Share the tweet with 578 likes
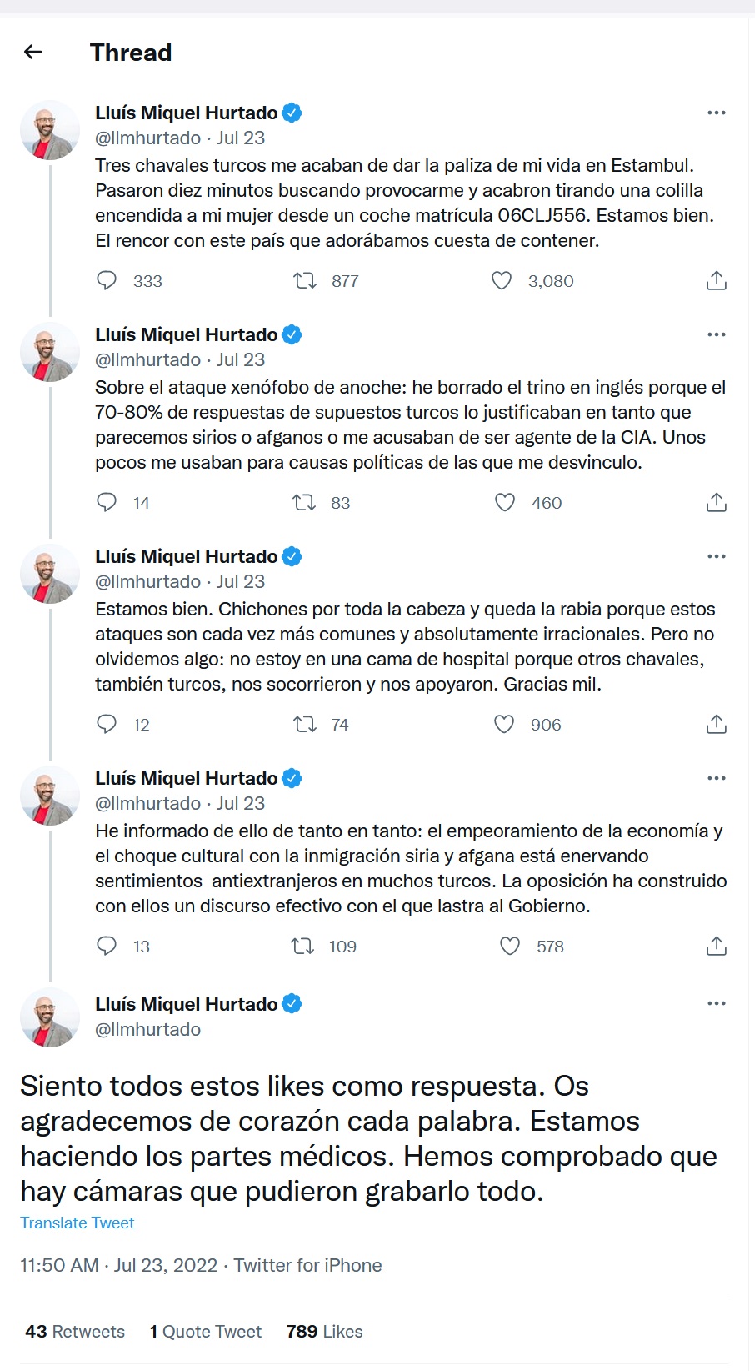Image resolution: width=755 pixels, height=1371 pixels. click(717, 947)
